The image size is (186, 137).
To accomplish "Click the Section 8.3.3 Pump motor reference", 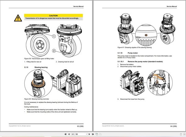I will tap(126, 57).
